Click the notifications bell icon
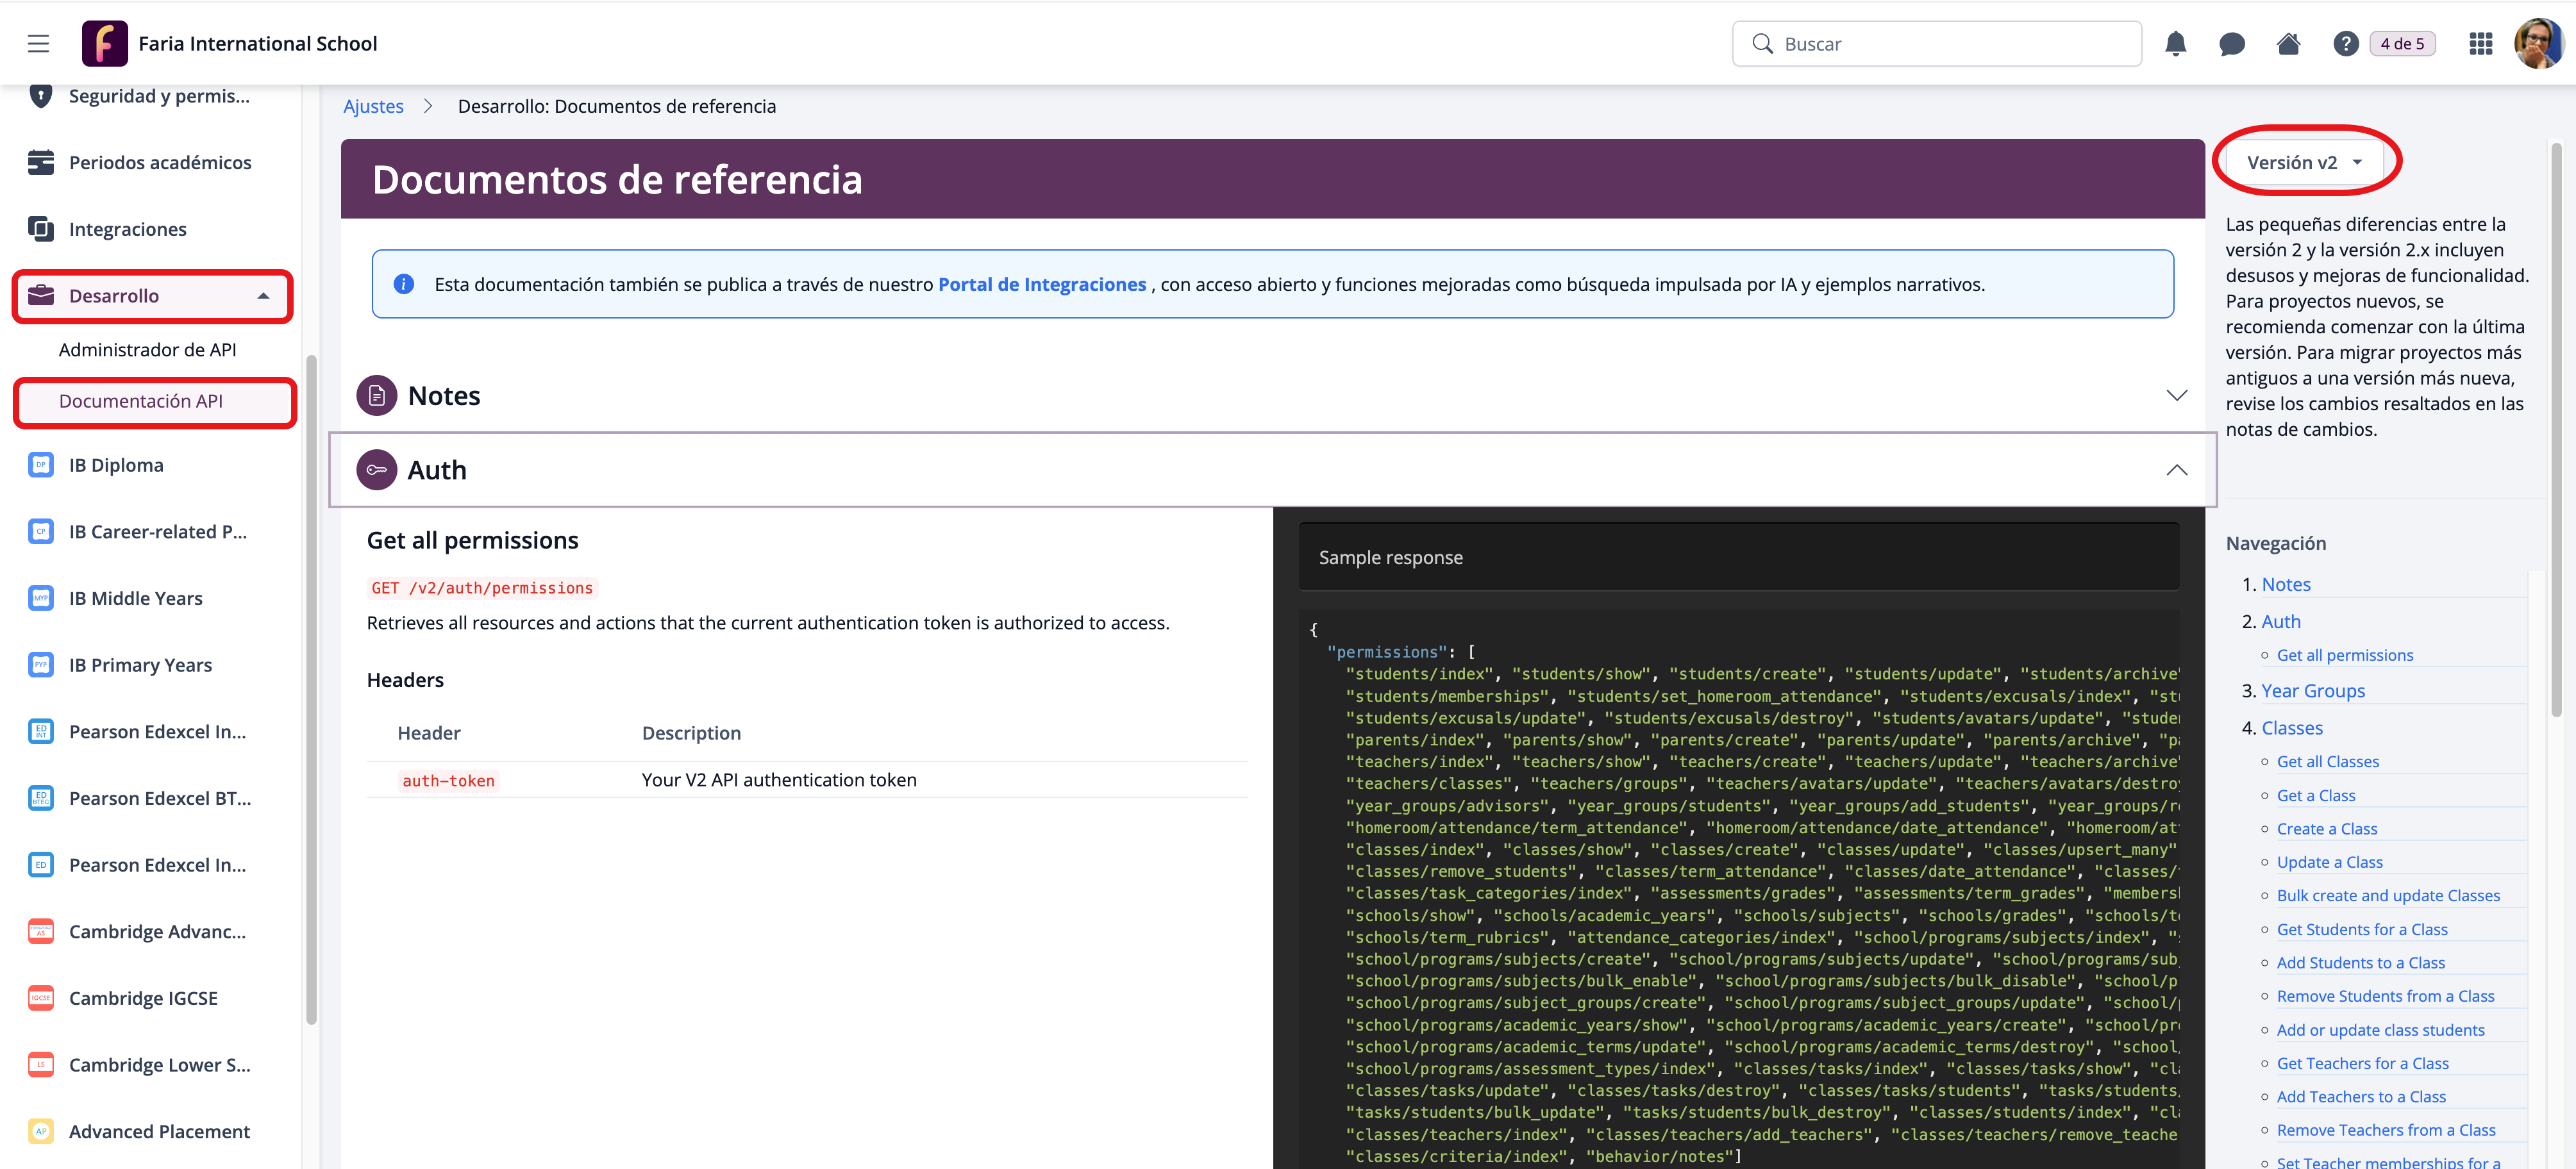This screenshot has height=1169, width=2576. pyautogui.click(x=2175, y=44)
